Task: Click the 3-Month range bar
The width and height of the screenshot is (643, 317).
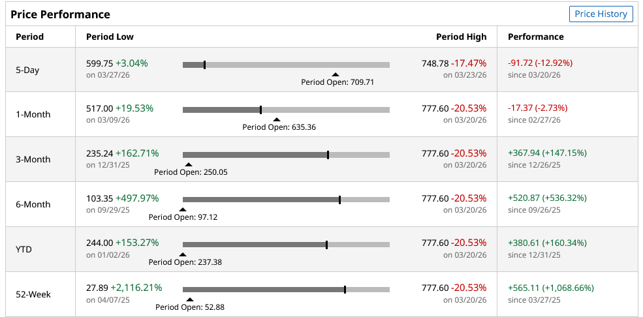Action: pos(286,155)
